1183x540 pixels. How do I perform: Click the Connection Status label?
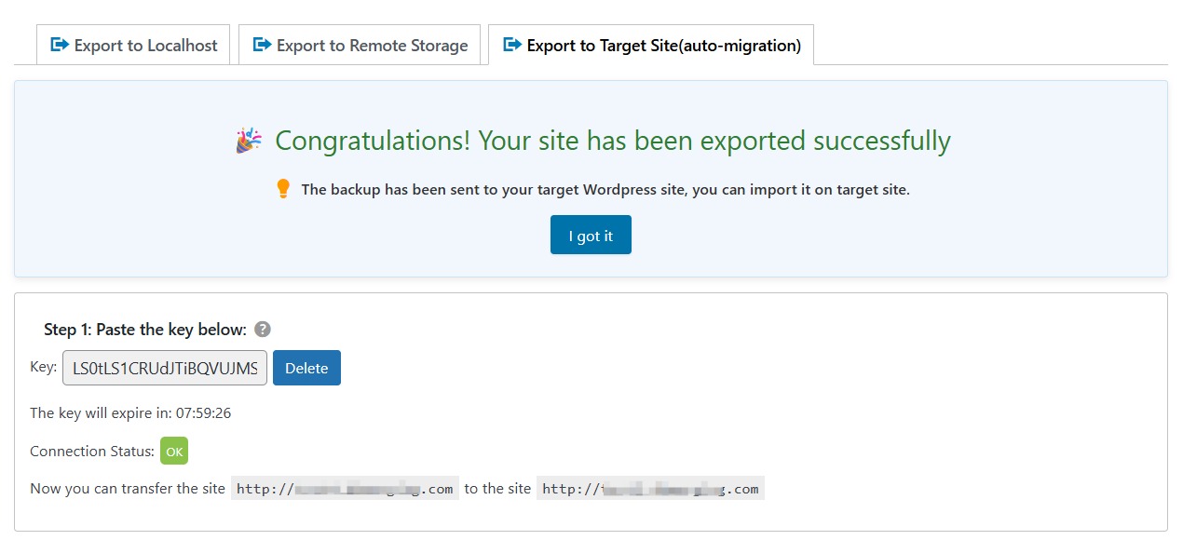click(x=91, y=451)
